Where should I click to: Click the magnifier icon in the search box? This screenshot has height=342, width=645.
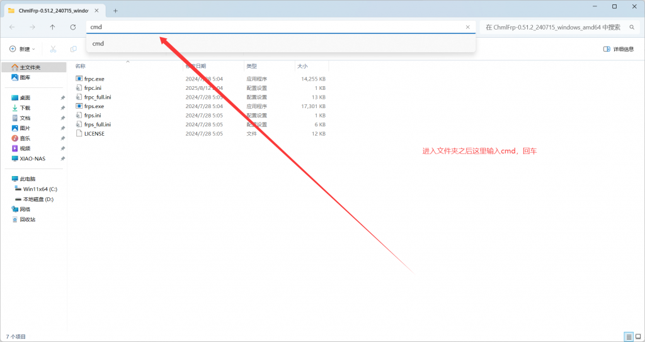[x=632, y=27]
